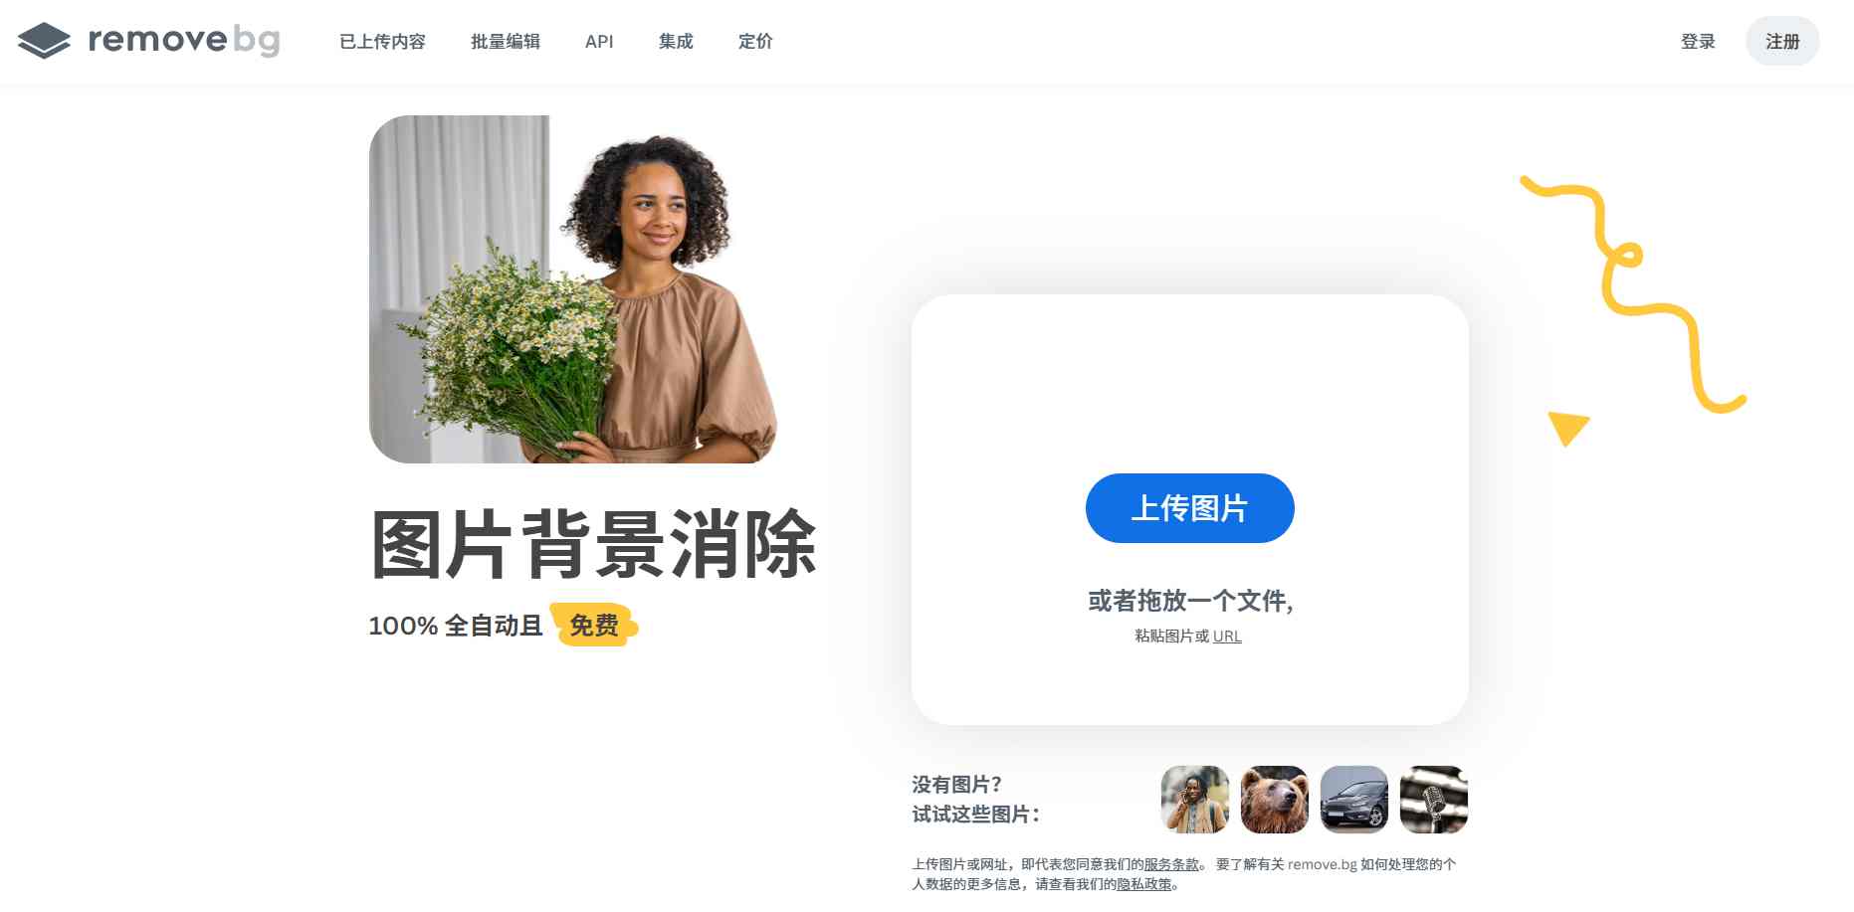Click the yellow 免费 highlight badge
This screenshot has height=912, width=1854.
pos(594,626)
